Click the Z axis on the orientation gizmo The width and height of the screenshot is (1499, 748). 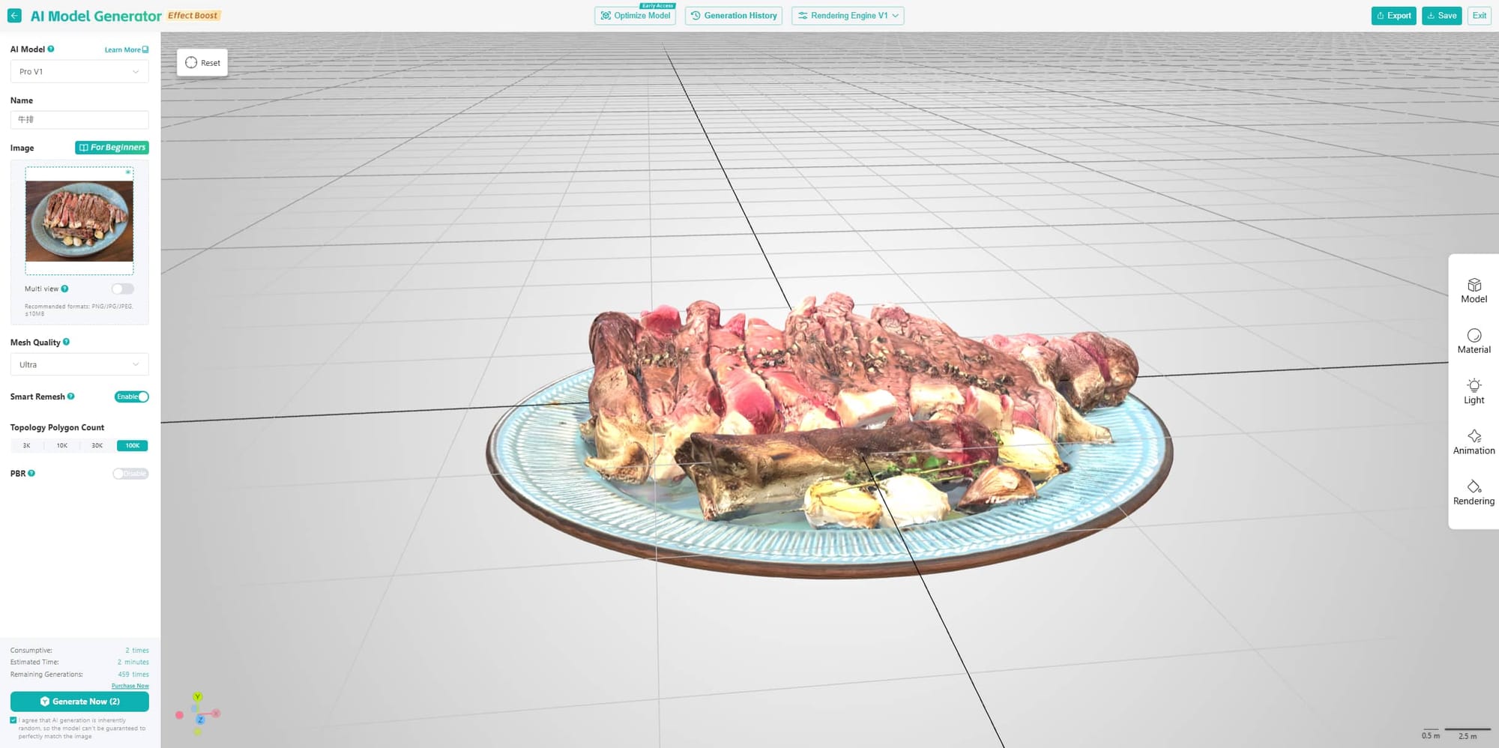200,720
